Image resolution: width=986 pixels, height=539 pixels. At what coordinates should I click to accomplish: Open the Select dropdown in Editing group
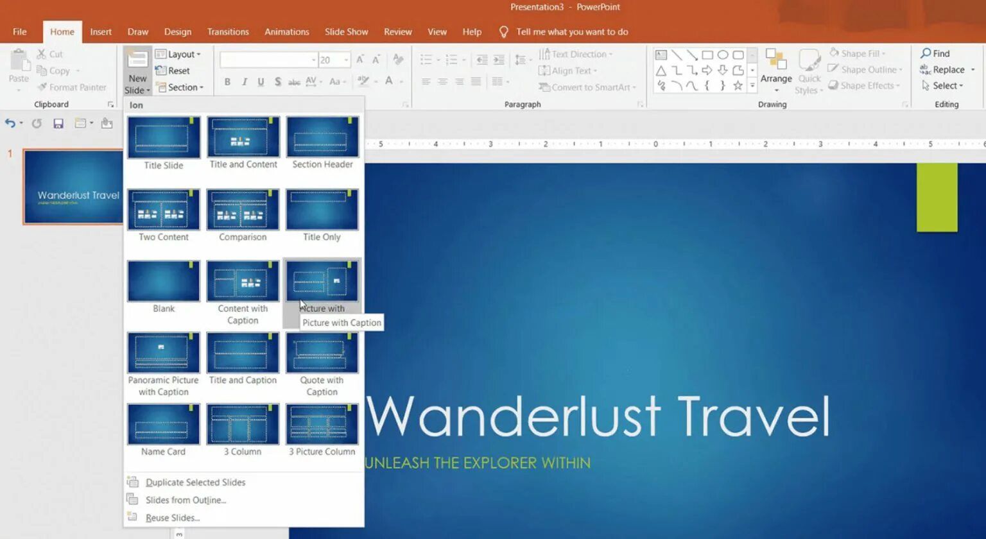[x=942, y=85]
